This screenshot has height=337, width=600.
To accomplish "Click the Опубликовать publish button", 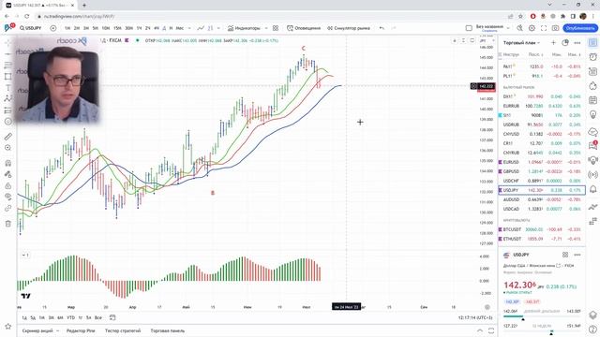I will click(580, 28).
